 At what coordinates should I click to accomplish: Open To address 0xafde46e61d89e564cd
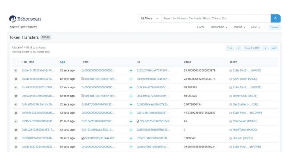click(x=153, y=147)
